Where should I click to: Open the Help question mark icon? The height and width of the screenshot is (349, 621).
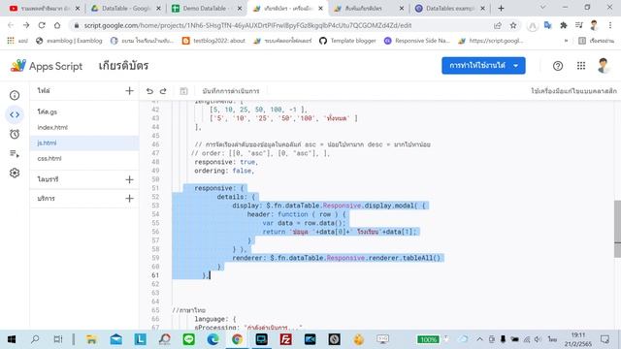coord(558,66)
